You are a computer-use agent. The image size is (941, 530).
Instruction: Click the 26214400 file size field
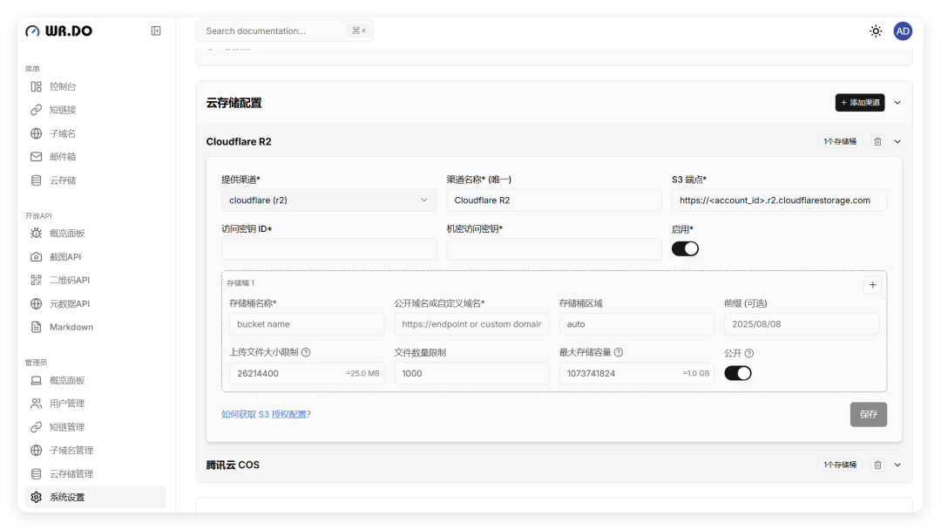coord(307,373)
